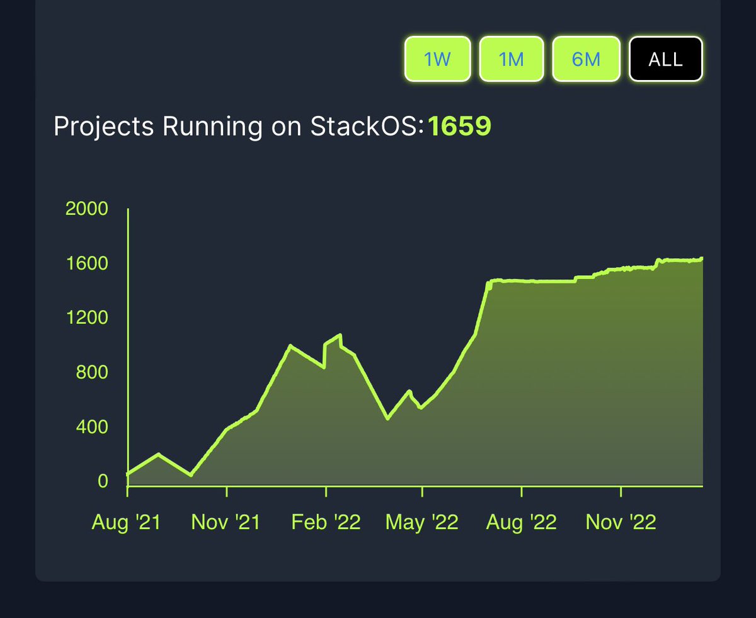Click the 1200 y-axis label
This screenshot has width=756, height=618.
pyautogui.click(x=87, y=318)
